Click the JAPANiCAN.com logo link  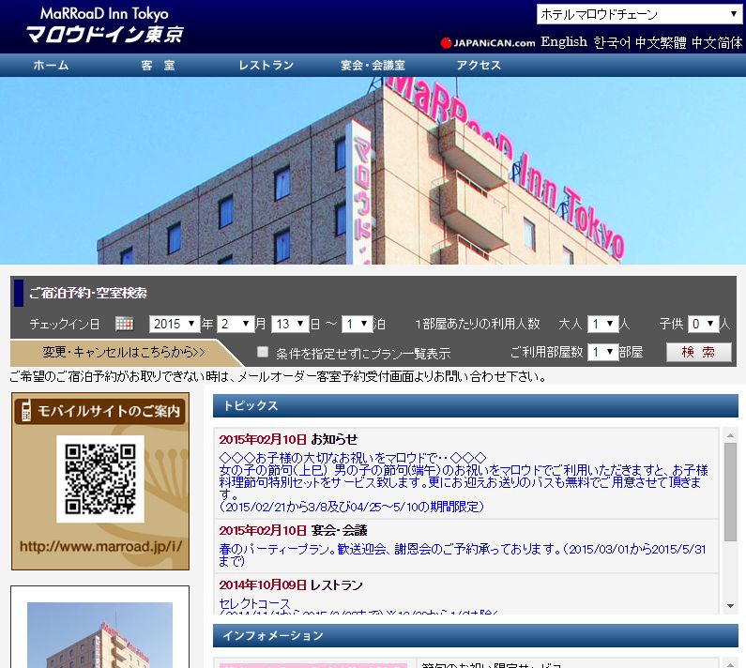[488, 43]
